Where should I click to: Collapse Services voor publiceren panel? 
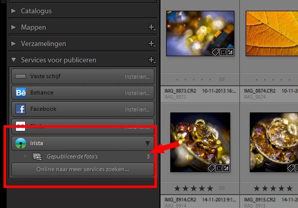[13, 60]
